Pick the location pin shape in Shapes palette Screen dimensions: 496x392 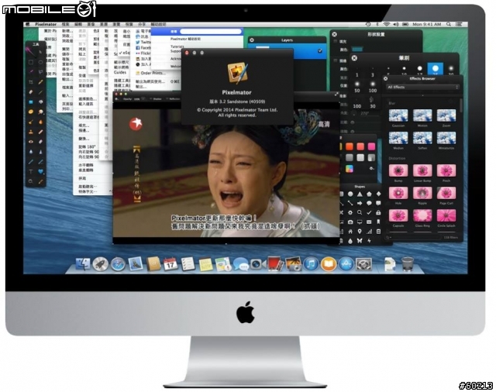tap(360, 232)
